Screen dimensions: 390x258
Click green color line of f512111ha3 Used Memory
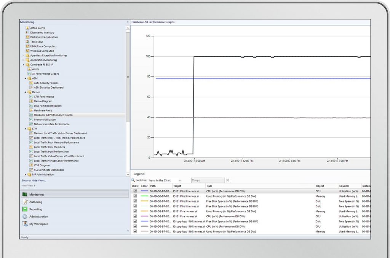click(x=144, y=196)
